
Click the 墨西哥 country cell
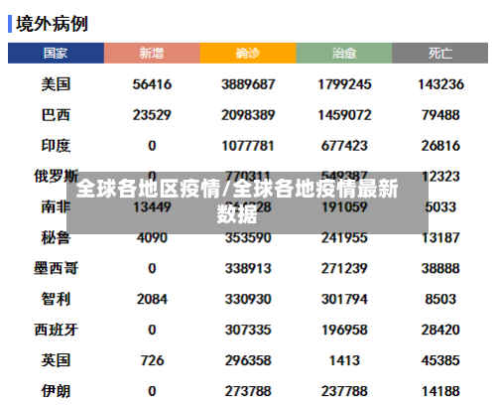click(56, 268)
